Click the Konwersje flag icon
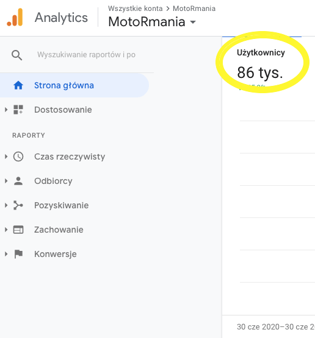The width and height of the screenshot is (315, 338). click(x=18, y=254)
